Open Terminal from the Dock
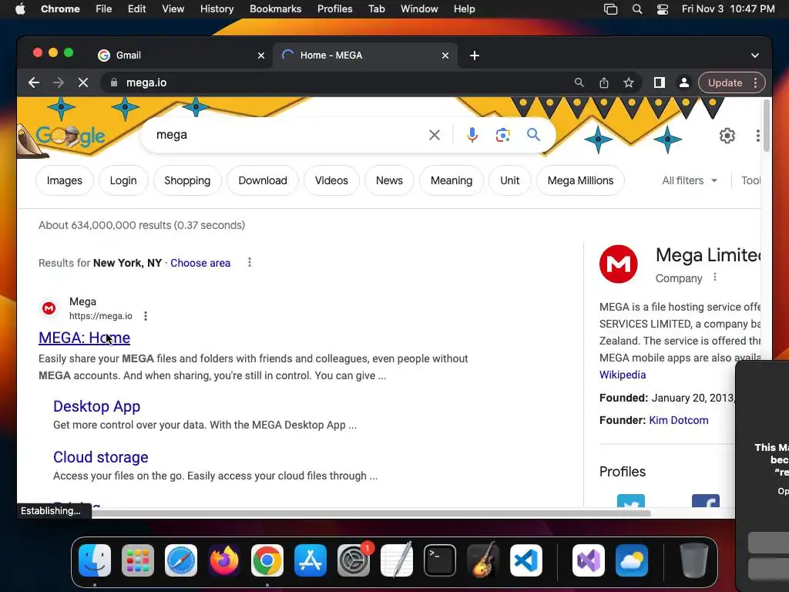Screen dimensions: 789x592 [440, 560]
